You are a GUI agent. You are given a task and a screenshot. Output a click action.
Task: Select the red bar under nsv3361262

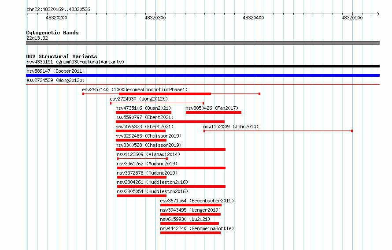(x=171, y=168)
